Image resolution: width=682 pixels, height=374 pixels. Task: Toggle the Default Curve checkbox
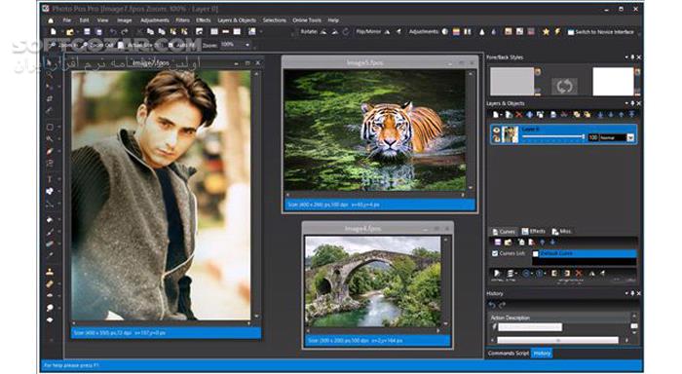click(536, 253)
